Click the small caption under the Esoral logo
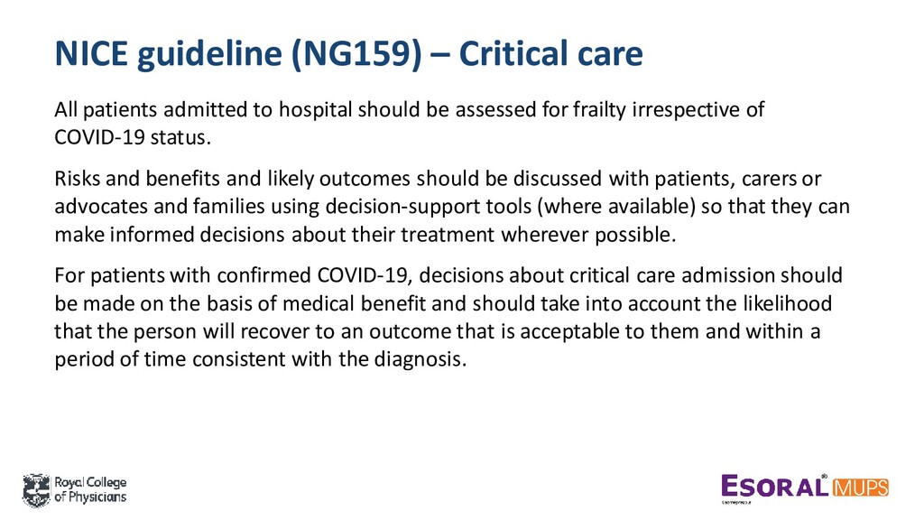924x520 pixels. point(736,503)
